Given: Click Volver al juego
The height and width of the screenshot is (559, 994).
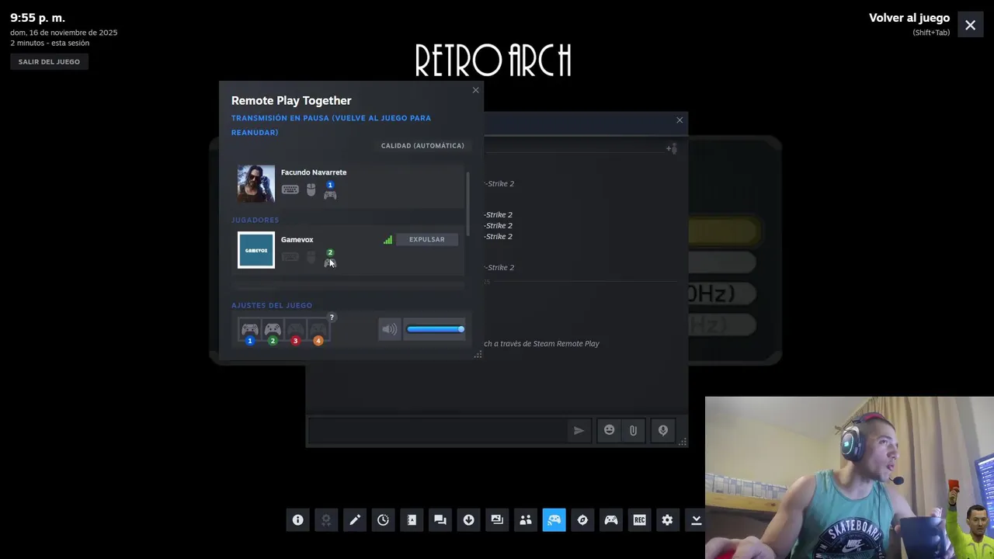Looking at the screenshot, I should (909, 18).
